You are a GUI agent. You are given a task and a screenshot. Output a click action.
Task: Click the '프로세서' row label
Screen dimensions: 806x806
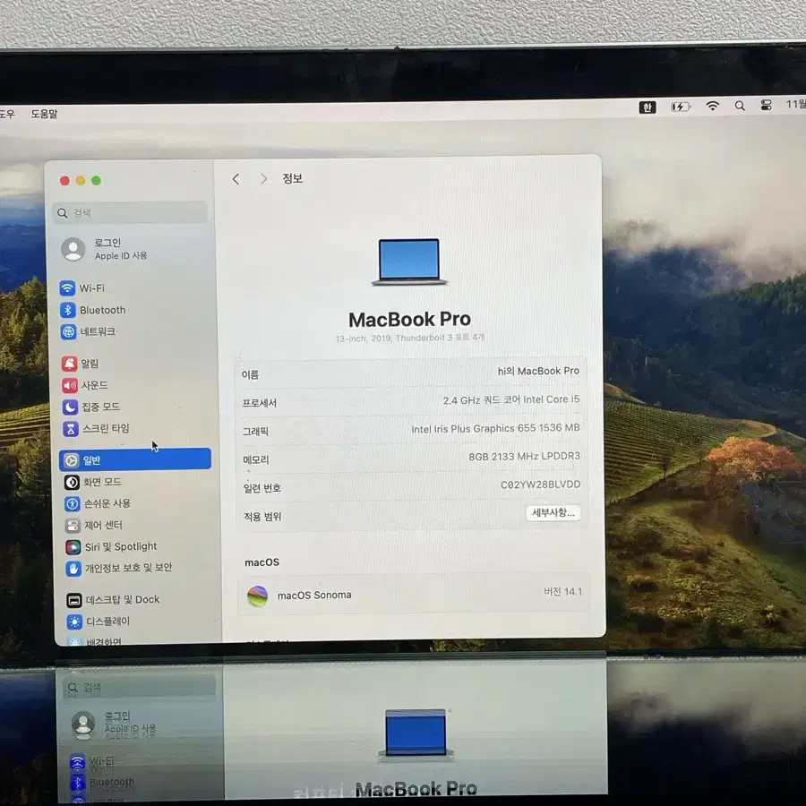(260, 403)
